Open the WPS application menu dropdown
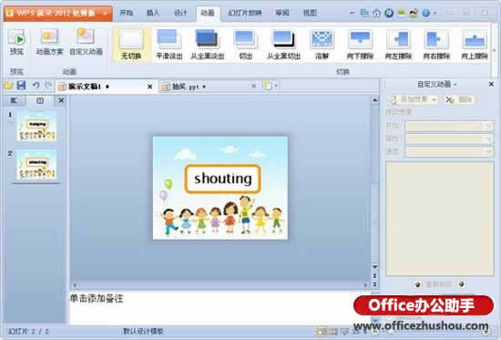Screen dimensions: 501x340 point(105,14)
